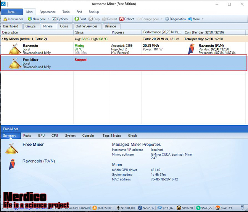Image resolution: width=248 pixels, height=212 pixels.
Task: Click the More toolbar button
Action: pyautogui.click(x=194, y=19)
